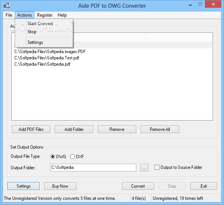Click the Buy Now button
Viewport: 224px width, 205px height.
coord(60,186)
